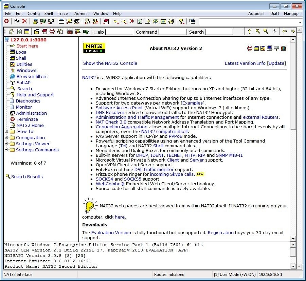Viewport: 306px width, 281px height.
Task: Click the Search input field in the toolbar
Action: point(219,32)
